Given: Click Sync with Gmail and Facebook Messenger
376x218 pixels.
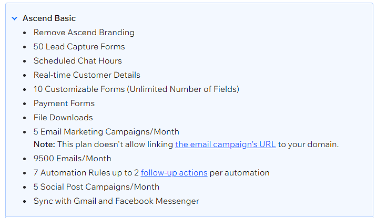Looking at the screenshot, I should pos(116,201).
